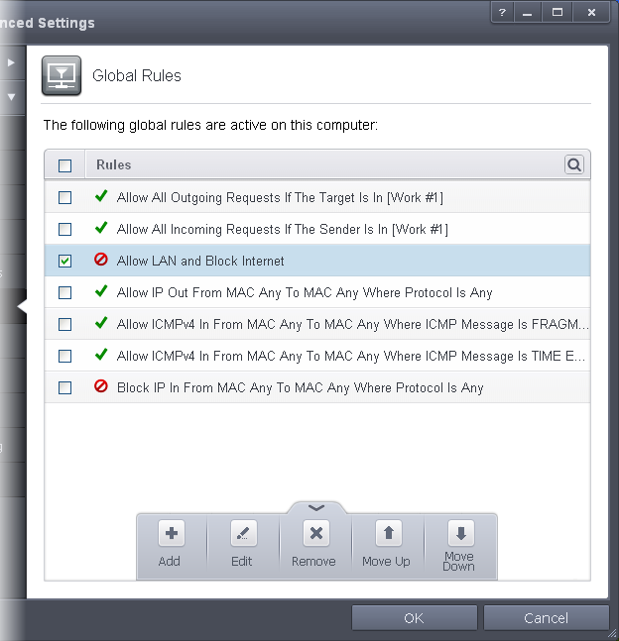Image resolution: width=619 pixels, height=641 pixels.
Task: Check the Allow IP Out rule checkbox
Action: click(65, 293)
